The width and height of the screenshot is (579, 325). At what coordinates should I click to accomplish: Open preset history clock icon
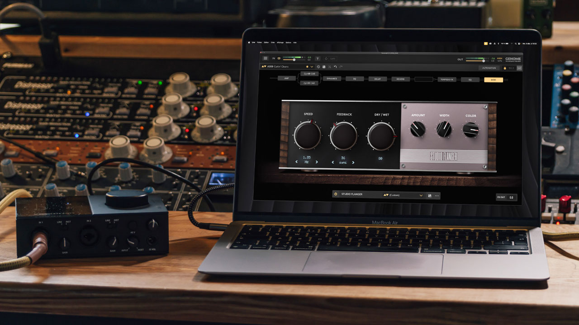[x=318, y=67]
